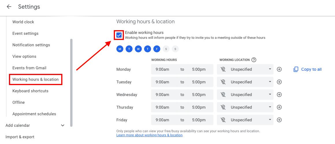This screenshot has width=335, height=144.
Task: Add another working period for Monday
Action: tap(279, 69)
